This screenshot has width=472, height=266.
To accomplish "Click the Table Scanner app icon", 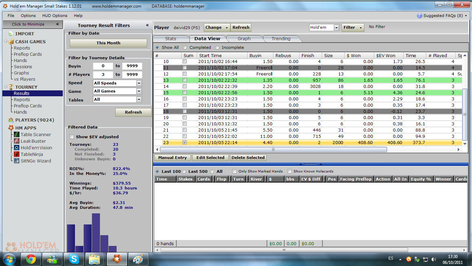I will coord(17,134).
